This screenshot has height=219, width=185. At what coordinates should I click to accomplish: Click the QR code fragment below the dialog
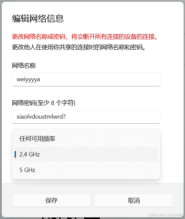(x=71, y=218)
